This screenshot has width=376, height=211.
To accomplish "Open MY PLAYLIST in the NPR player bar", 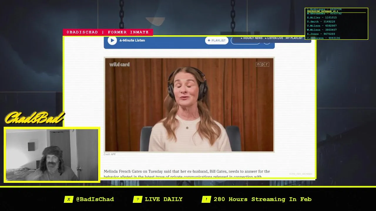I will (294, 38).
